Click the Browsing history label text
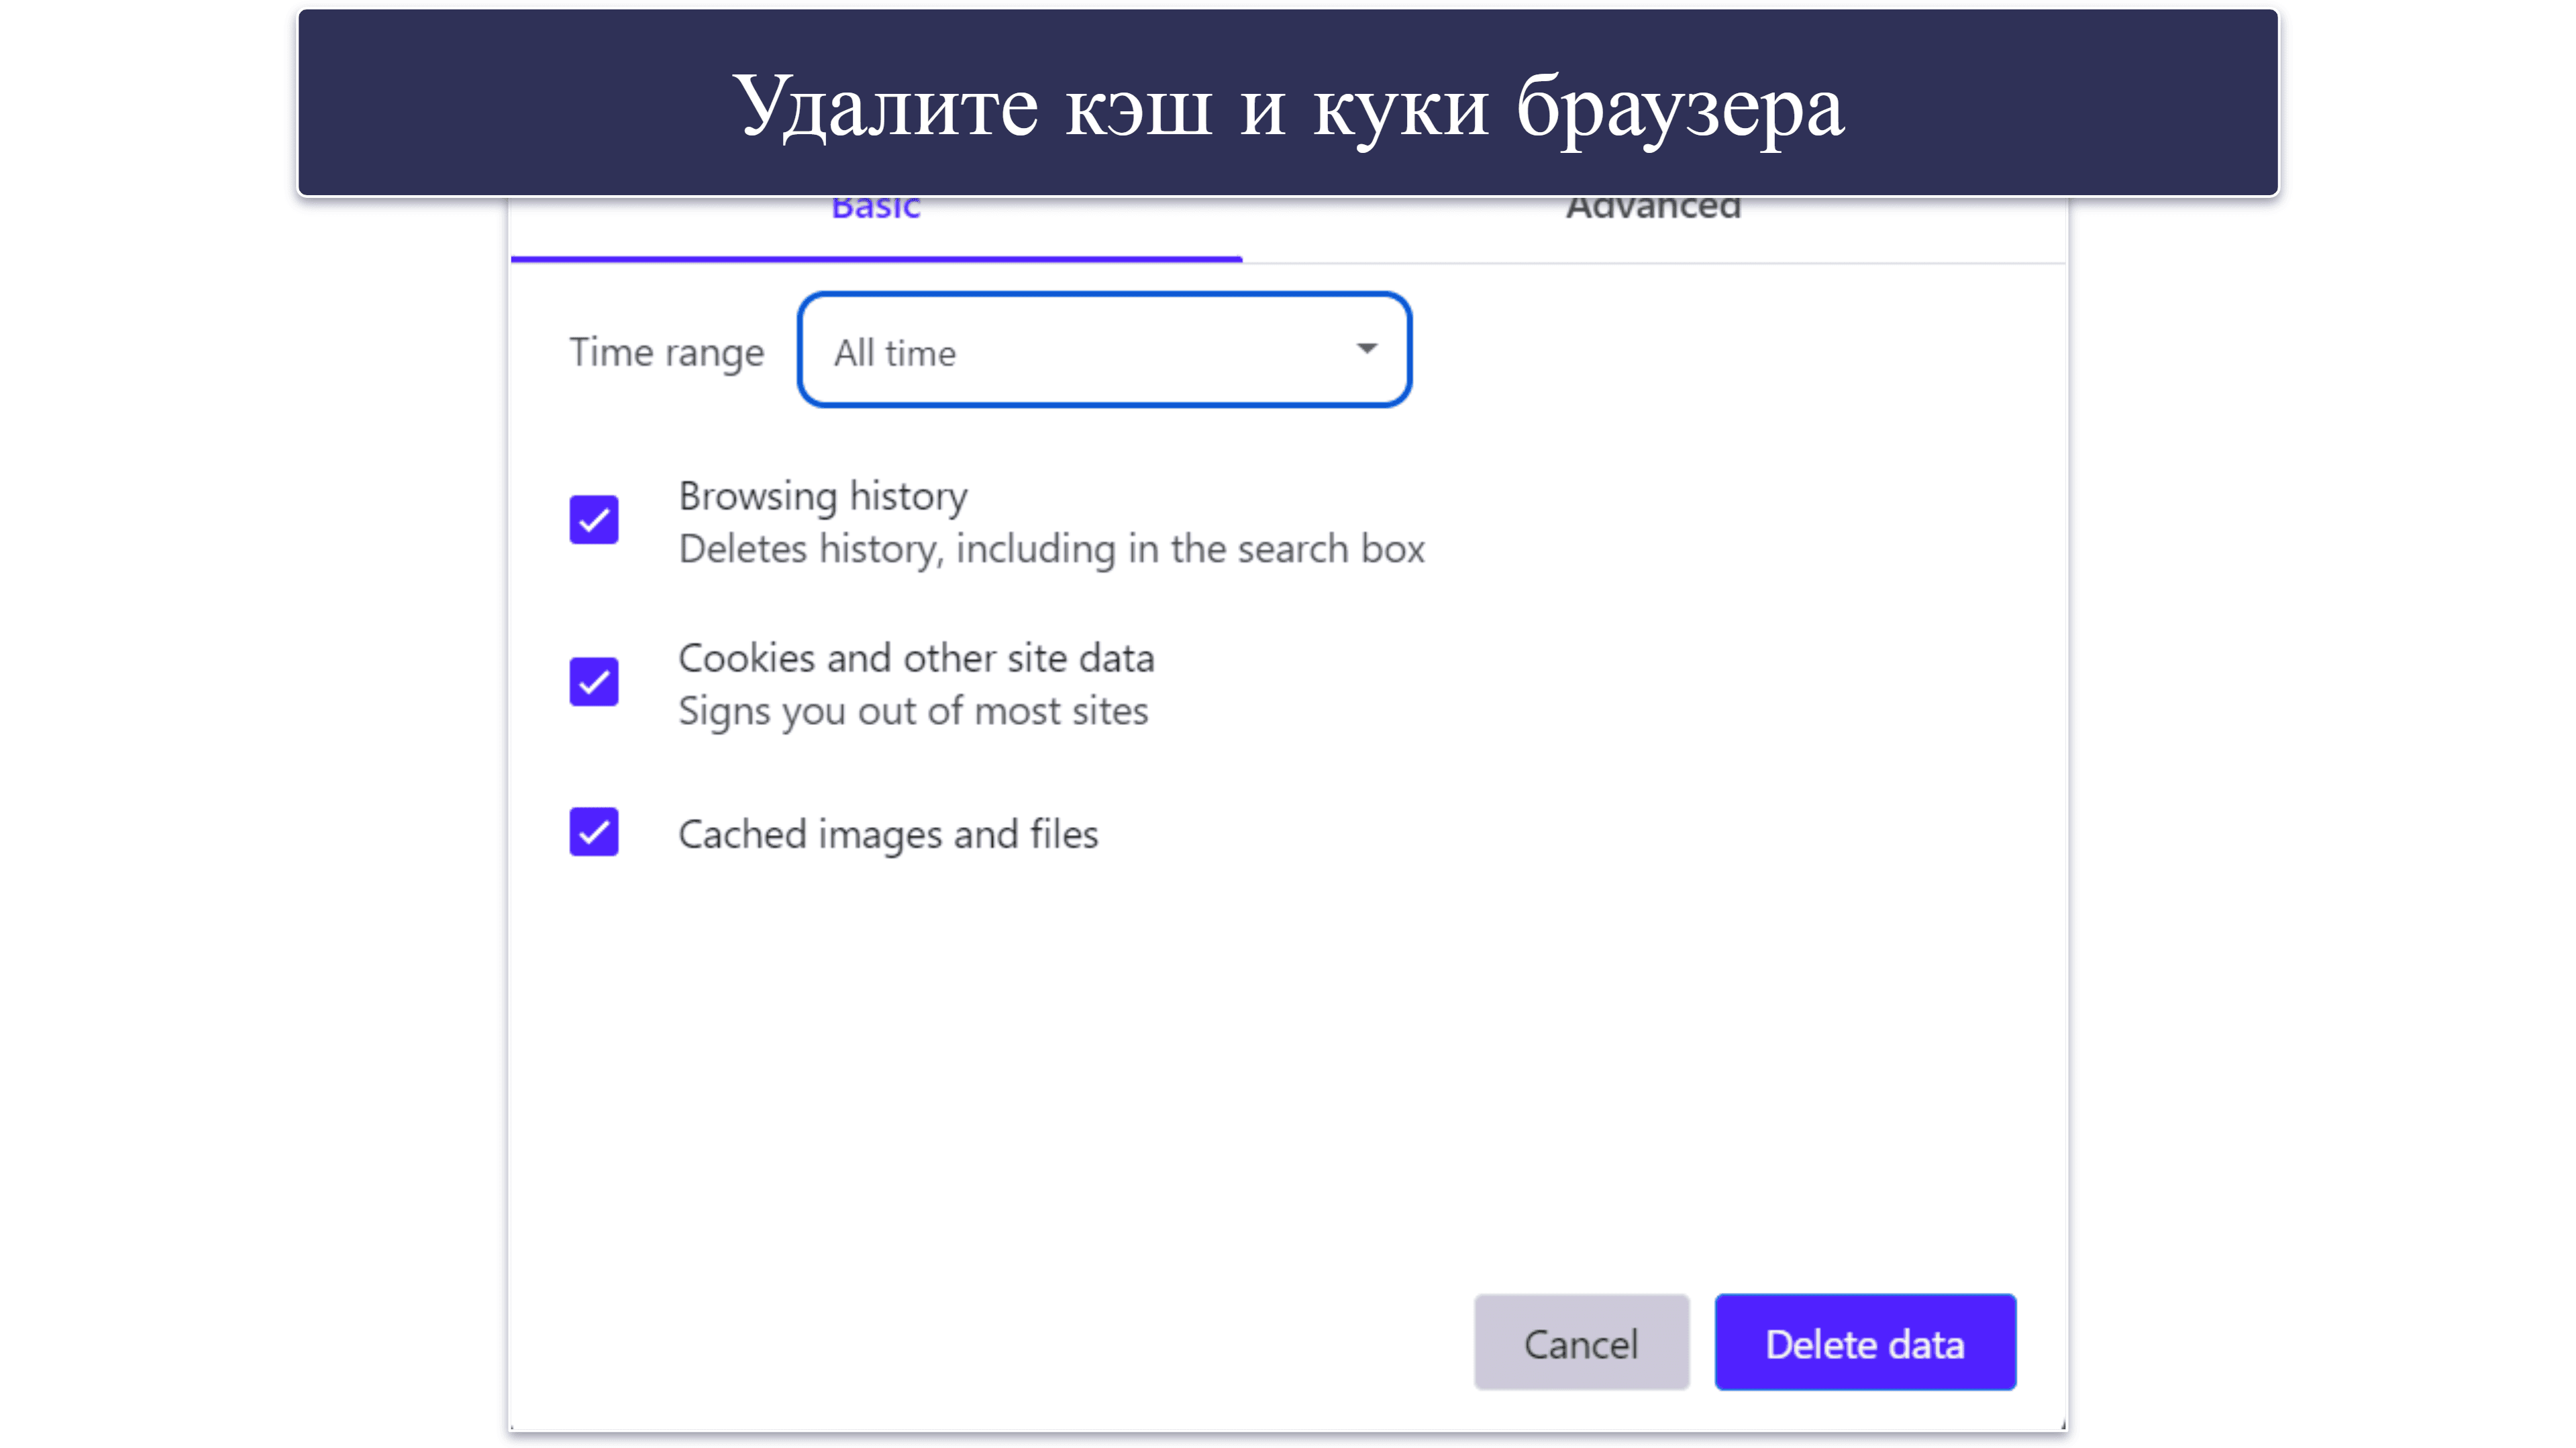 click(x=823, y=497)
